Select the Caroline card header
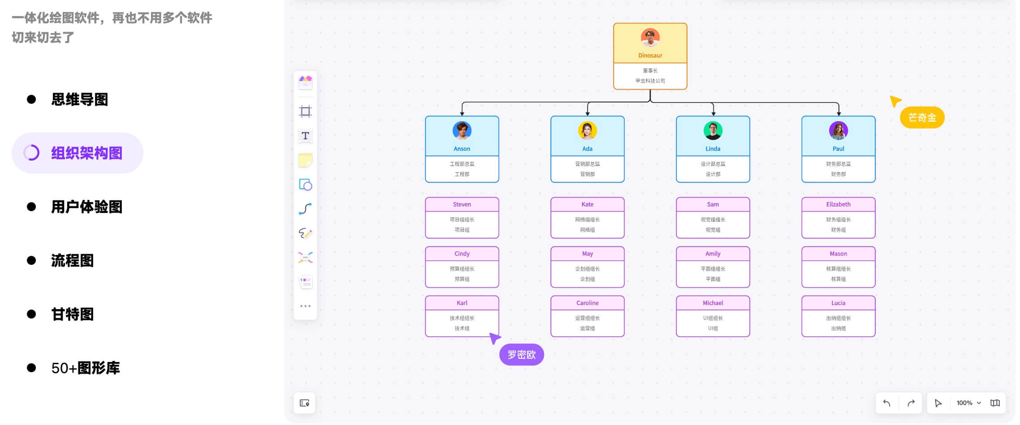The width and height of the screenshot is (1020, 425). (x=588, y=303)
